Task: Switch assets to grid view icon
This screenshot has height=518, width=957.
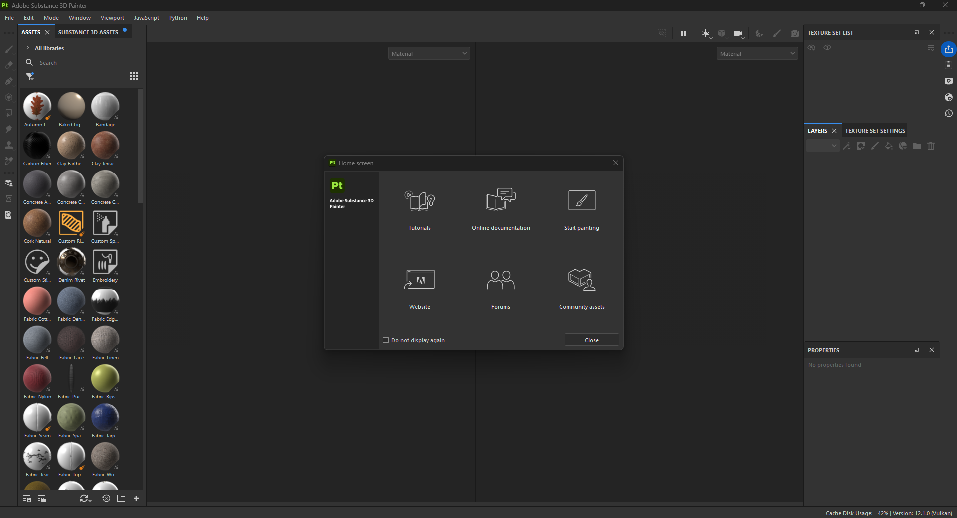Action: (134, 76)
